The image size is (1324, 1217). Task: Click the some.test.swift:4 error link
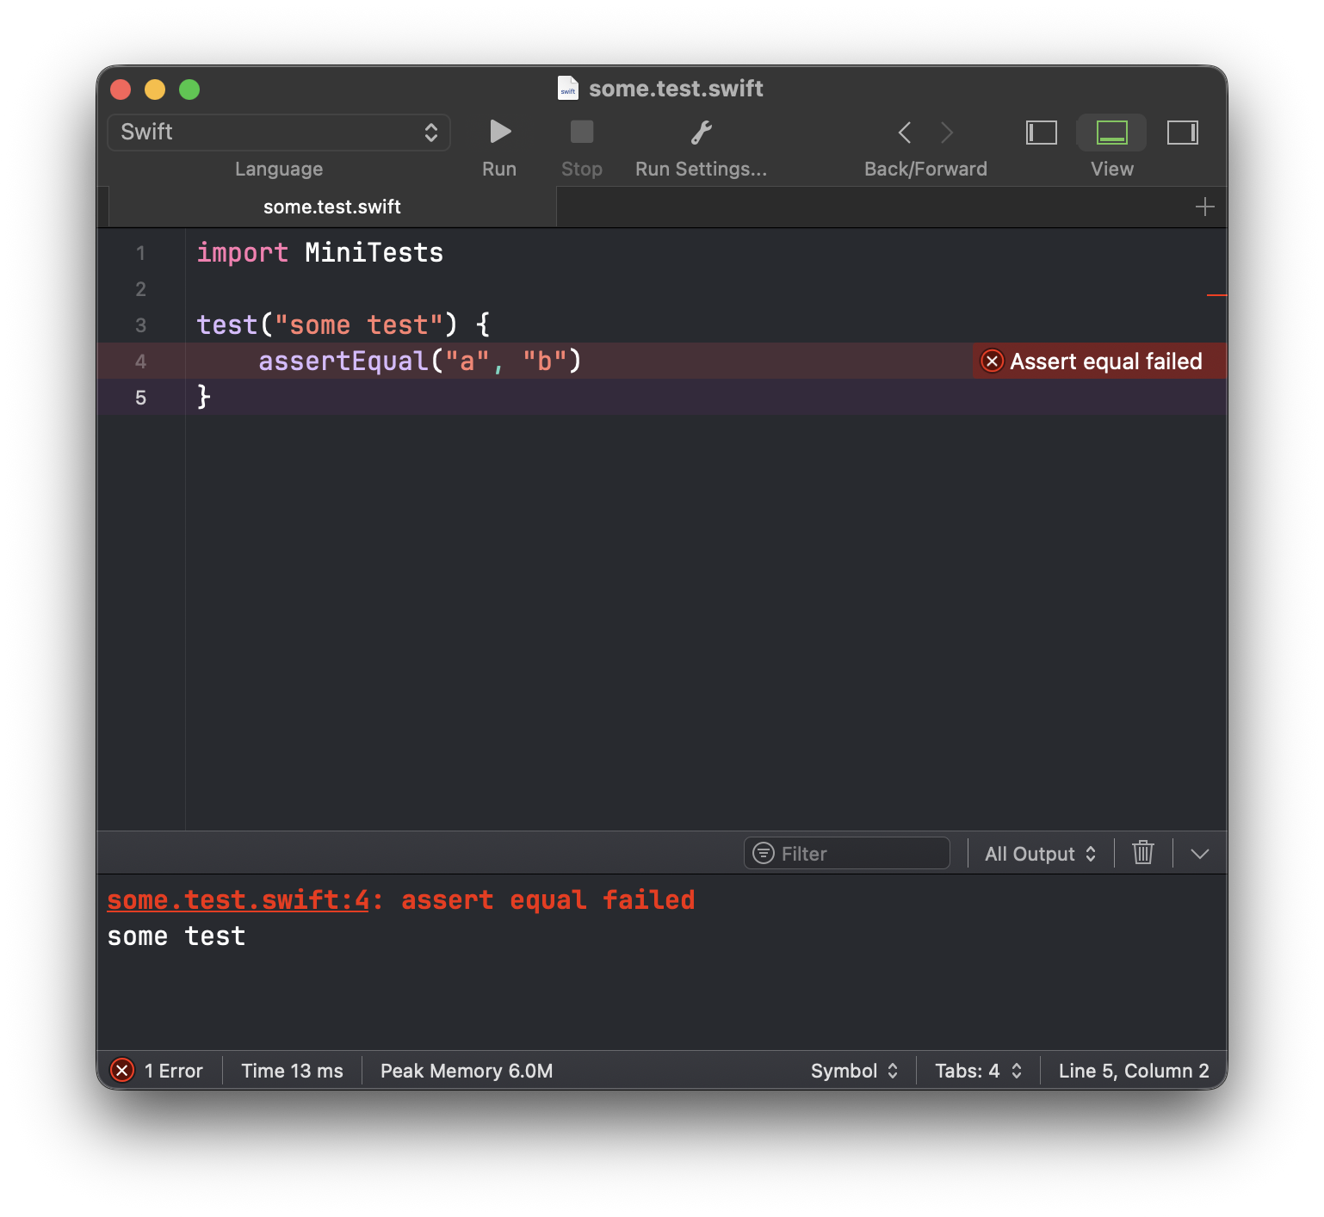click(238, 900)
